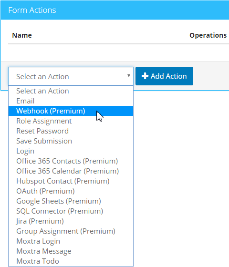Pick Webhook (Premium) action
The width and height of the screenshot is (229, 267).
tap(71, 111)
